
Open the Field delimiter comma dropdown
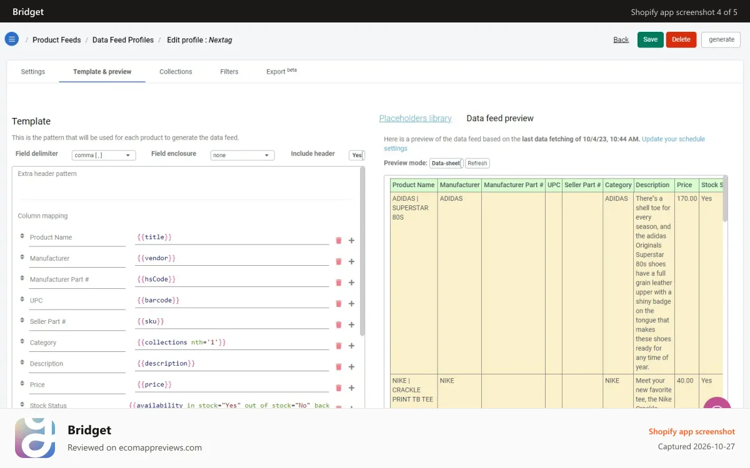coord(104,155)
